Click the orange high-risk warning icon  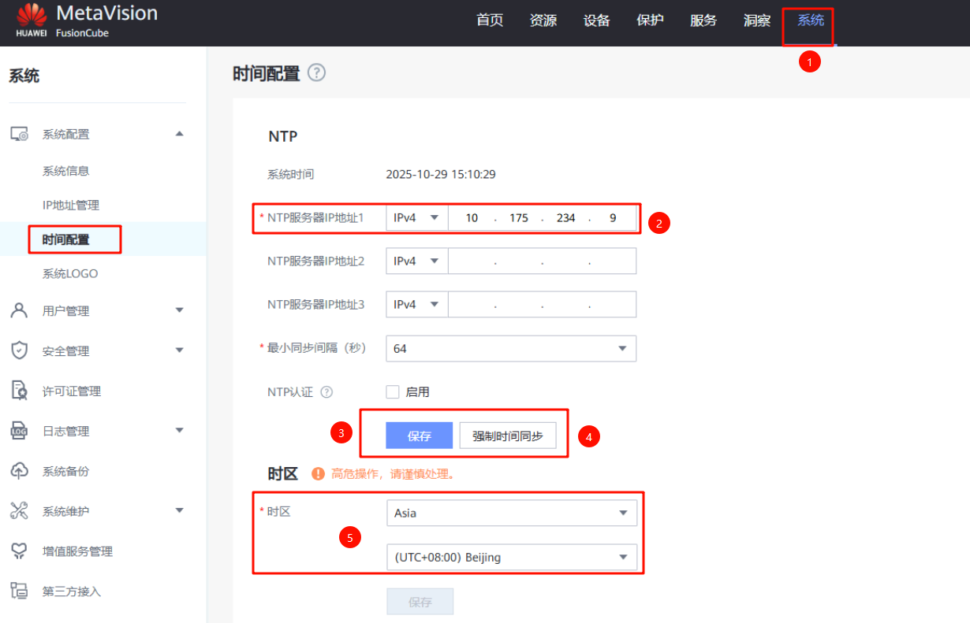[318, 474]
